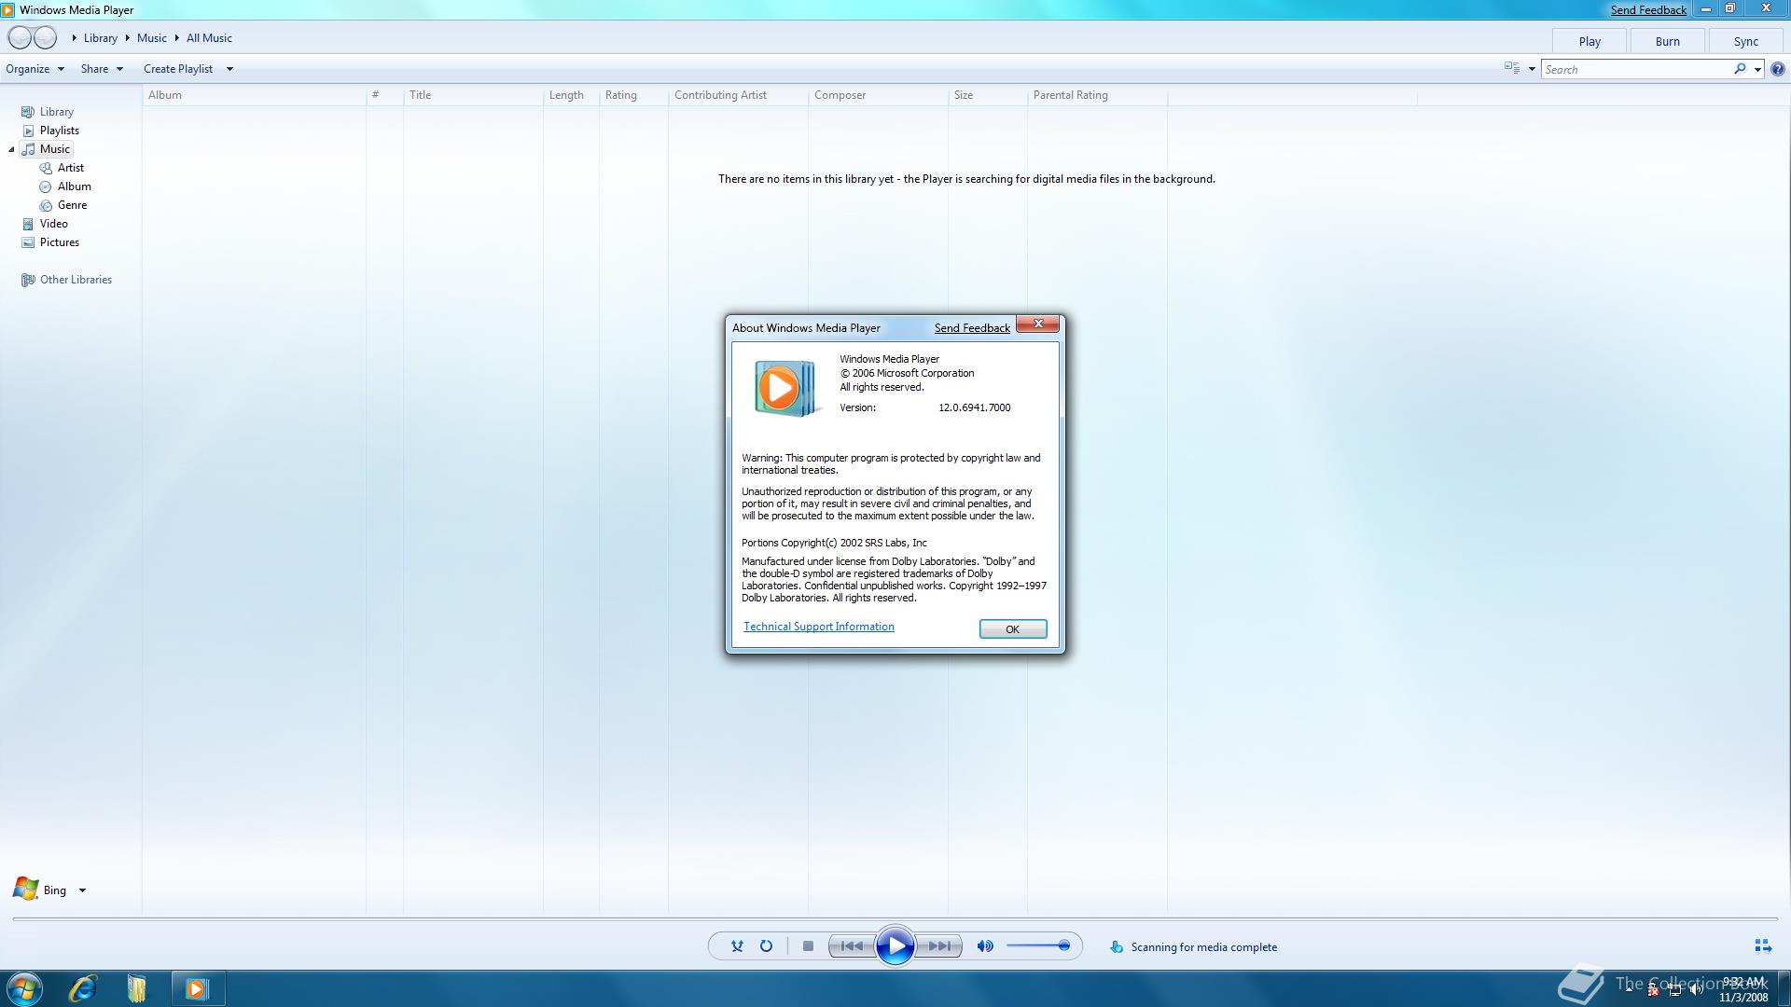
Task: Sort by the Title column header
Action: pyautogui.click(x=473, y=95)
